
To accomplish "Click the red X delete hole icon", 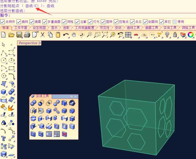I will point(64,134).
